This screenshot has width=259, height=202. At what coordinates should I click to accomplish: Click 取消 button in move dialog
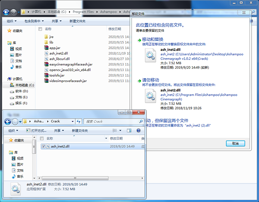click(235, 143)
